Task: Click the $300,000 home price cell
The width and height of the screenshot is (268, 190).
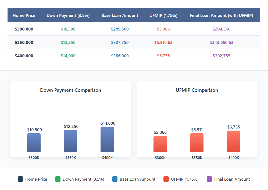Action: (24, 29)
